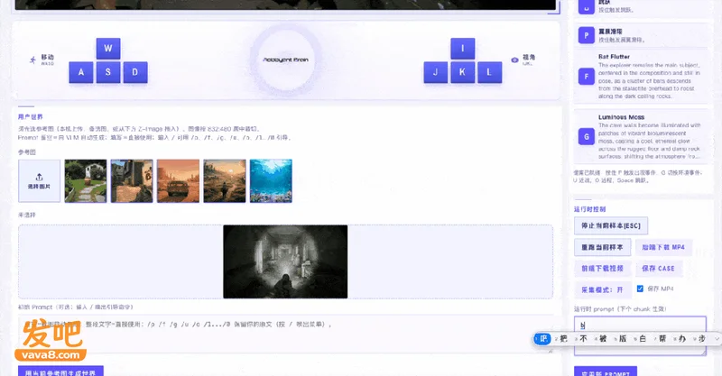Select the first IME candidate
Screen dimensions: 722x376
(x=542, y=339)
